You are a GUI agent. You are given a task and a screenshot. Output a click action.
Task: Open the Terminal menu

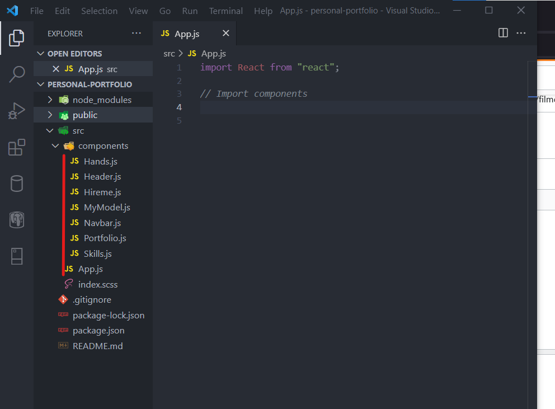pos(225,10)
